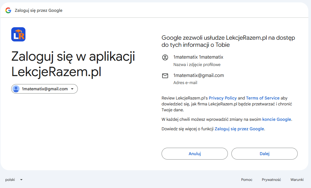Click heading Zaloguj się w aplikacji LekcjeRazem.pl
The image size is (311, 188).
point(73,64)
